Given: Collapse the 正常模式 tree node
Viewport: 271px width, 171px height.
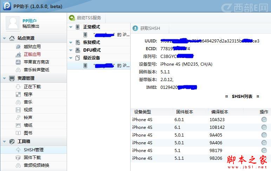Looking at the screenshot, I should tap(71, 27).
